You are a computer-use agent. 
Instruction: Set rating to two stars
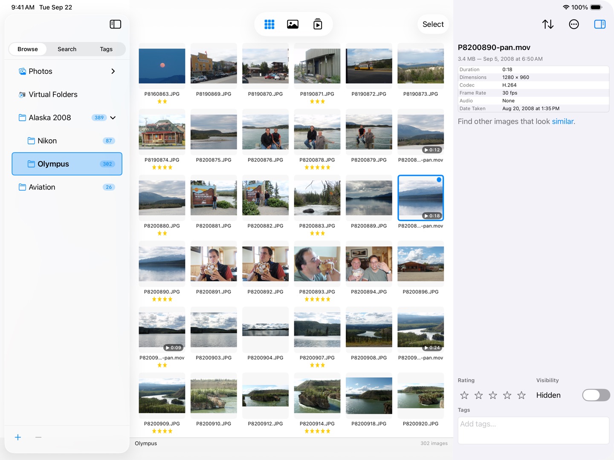[478, 395]
